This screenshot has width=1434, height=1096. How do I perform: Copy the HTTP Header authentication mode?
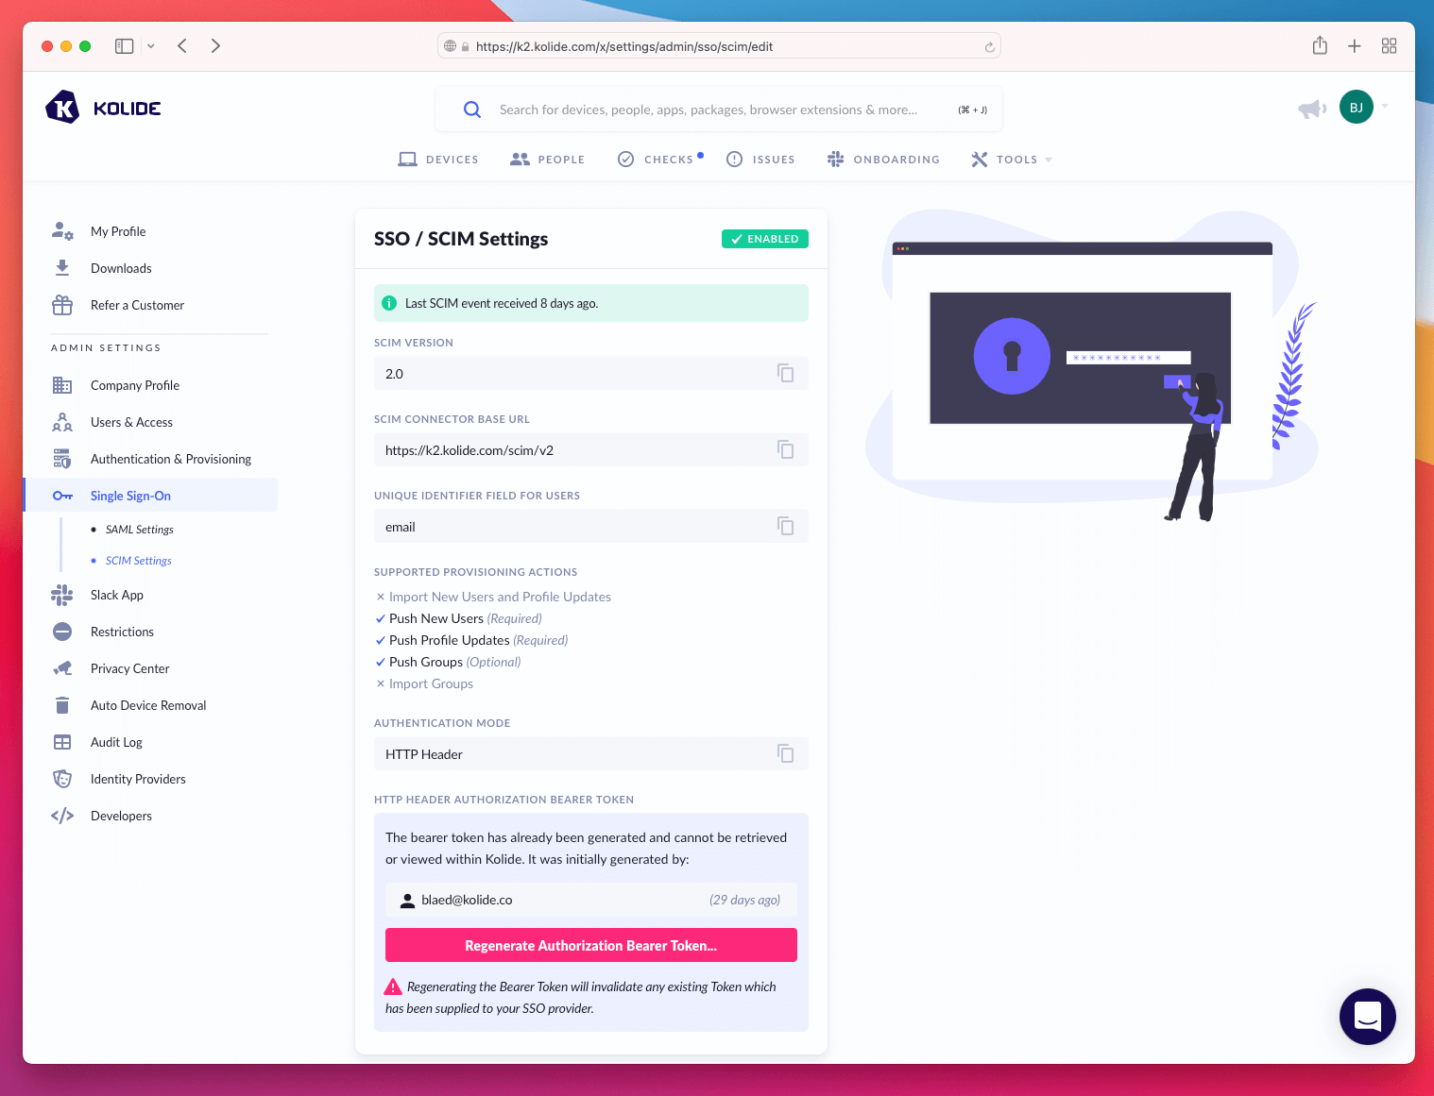click(785, 753)
